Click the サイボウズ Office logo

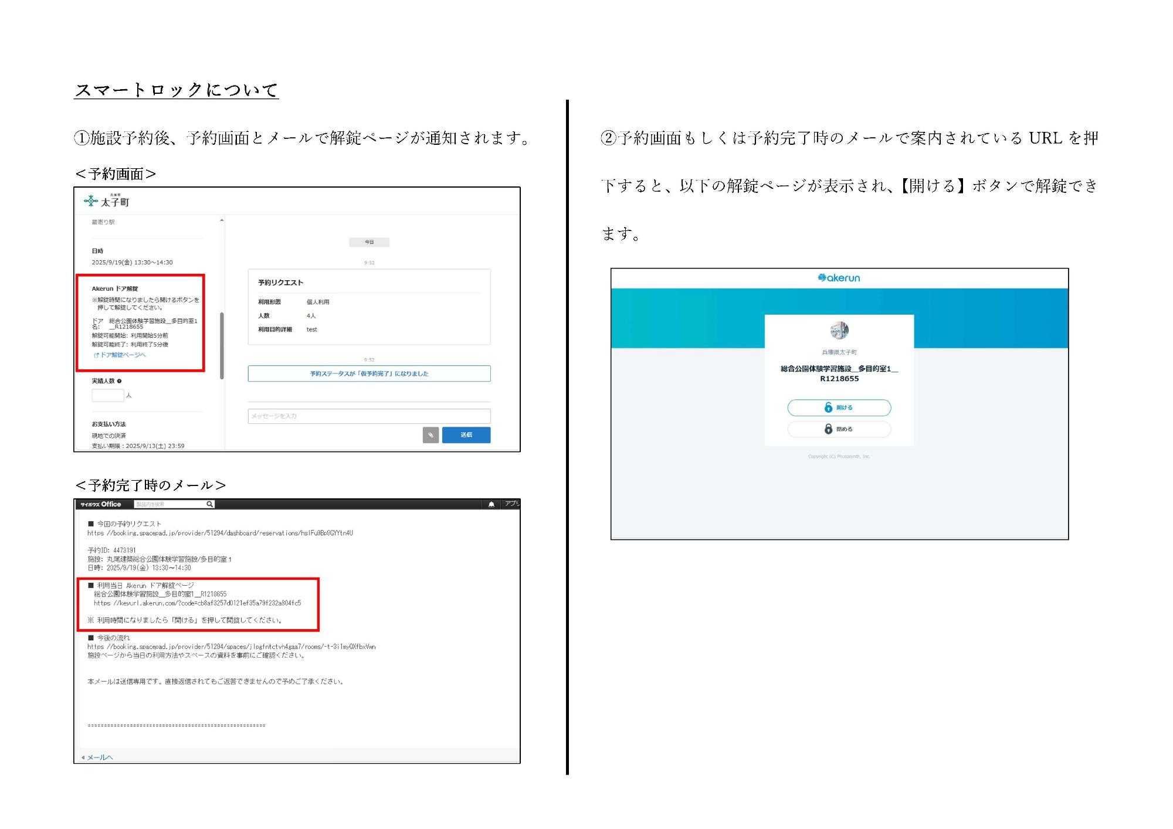tap(101, 504)
